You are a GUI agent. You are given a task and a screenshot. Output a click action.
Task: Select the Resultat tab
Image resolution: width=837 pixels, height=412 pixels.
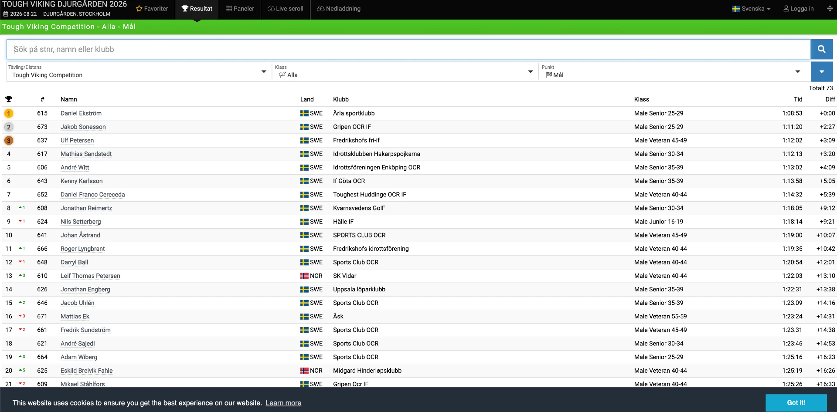point(197,9)
